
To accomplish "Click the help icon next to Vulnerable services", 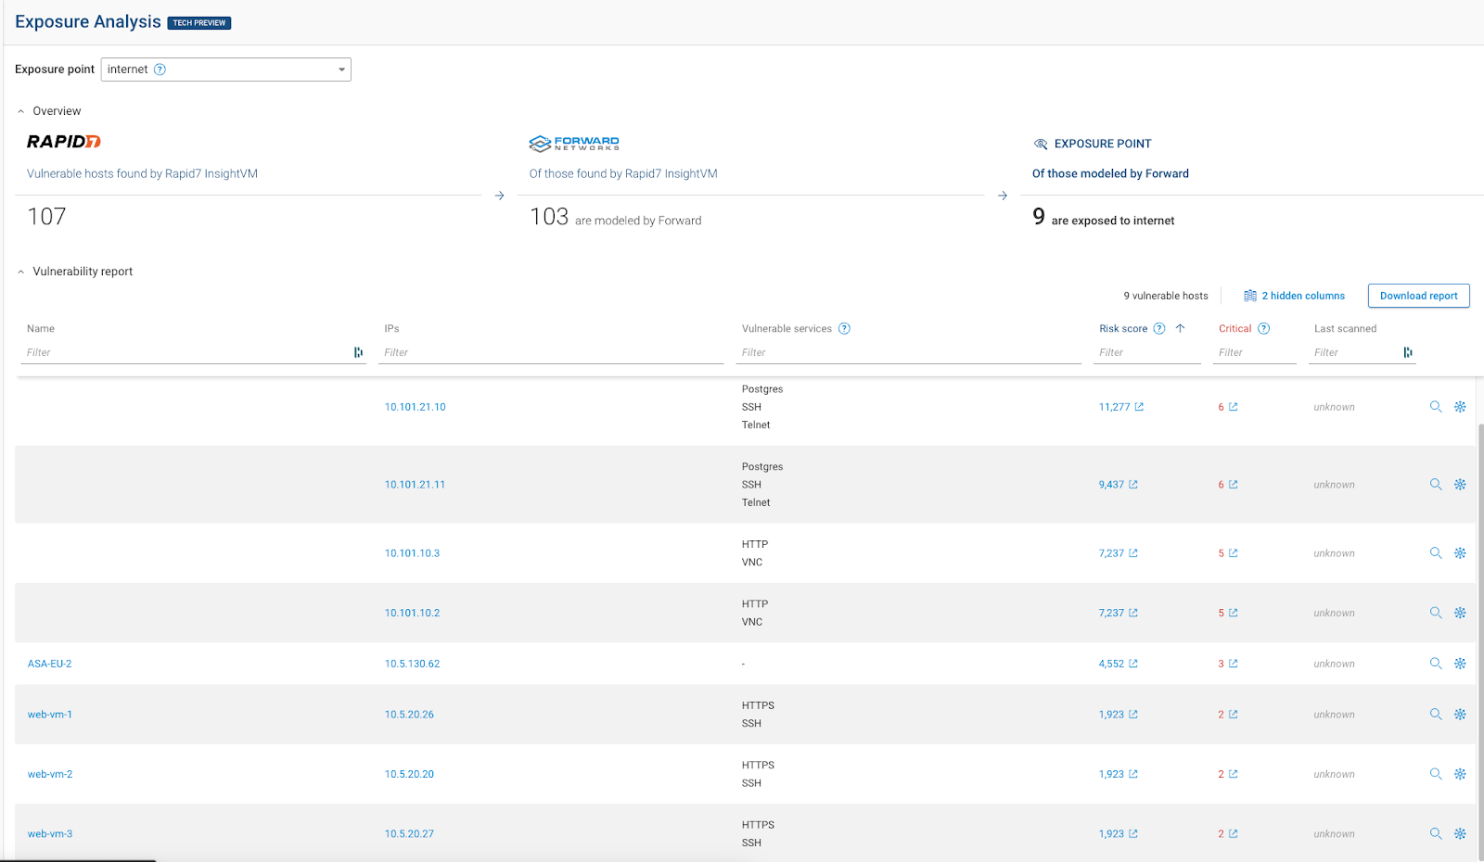I will pyautogui.click(x=844, y=328).
